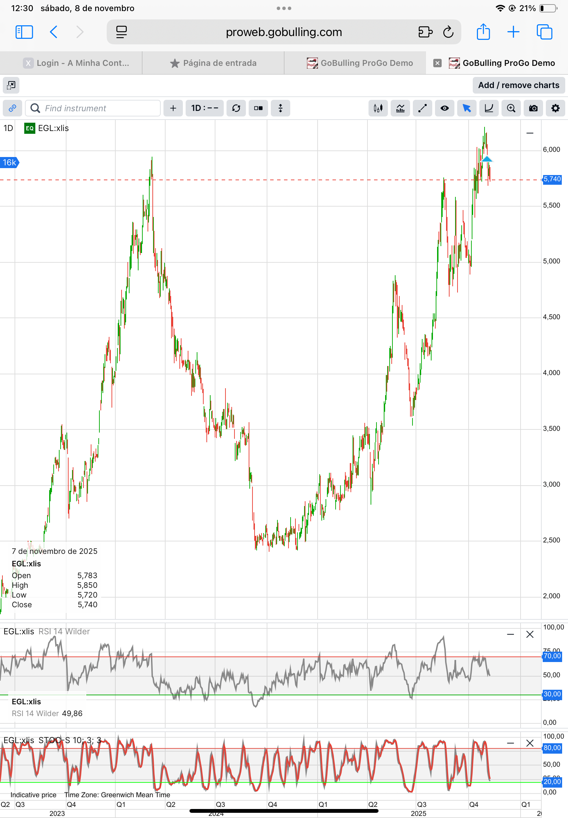The image size is (568, 818).
Task: Click the 80,00 stochastic level tag
Action: coord(552,748)
